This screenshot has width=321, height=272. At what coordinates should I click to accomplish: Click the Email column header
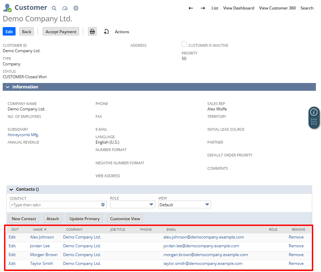(171, 229)
